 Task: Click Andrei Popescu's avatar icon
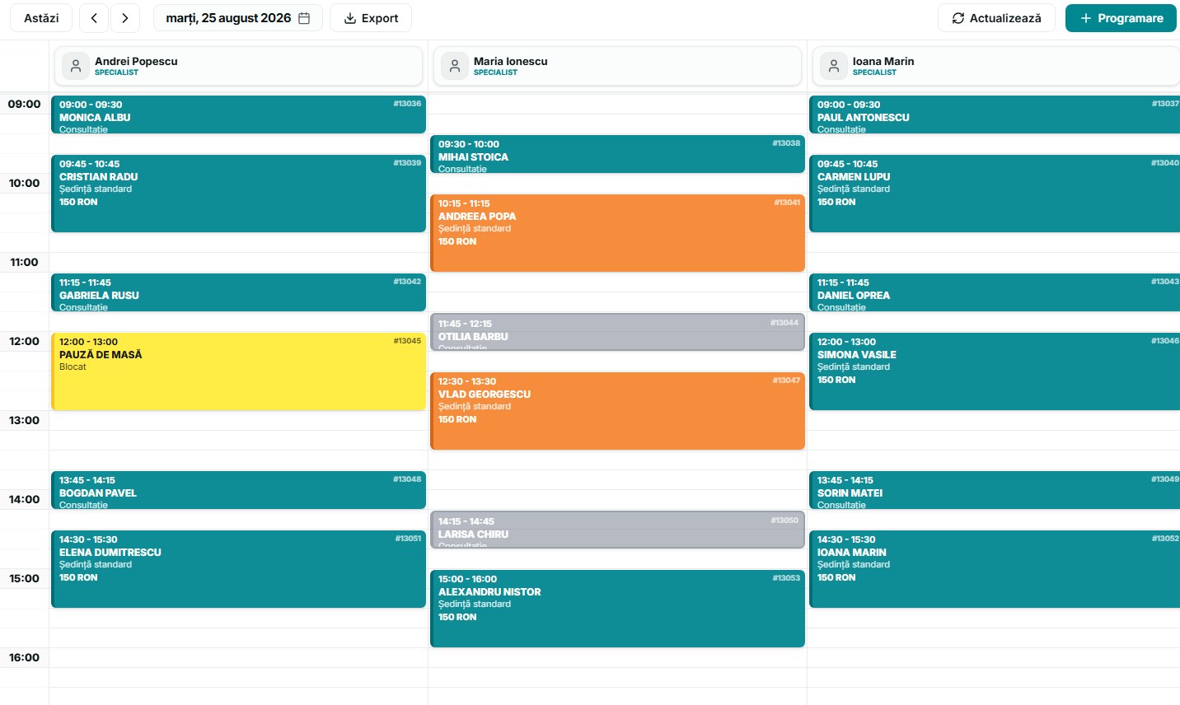click(x=76, y=66)
